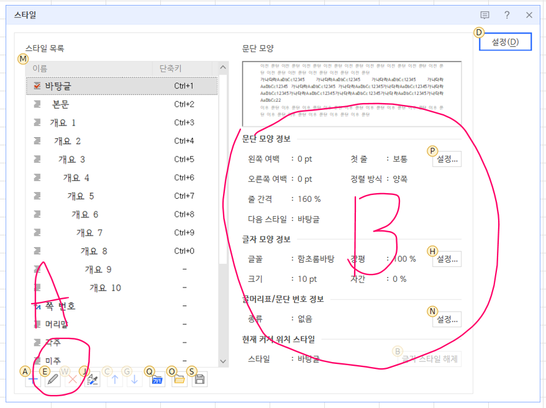546x408 pixels.
Task: Click the feedback speech bubble icon in title bar
Action: 485,15
